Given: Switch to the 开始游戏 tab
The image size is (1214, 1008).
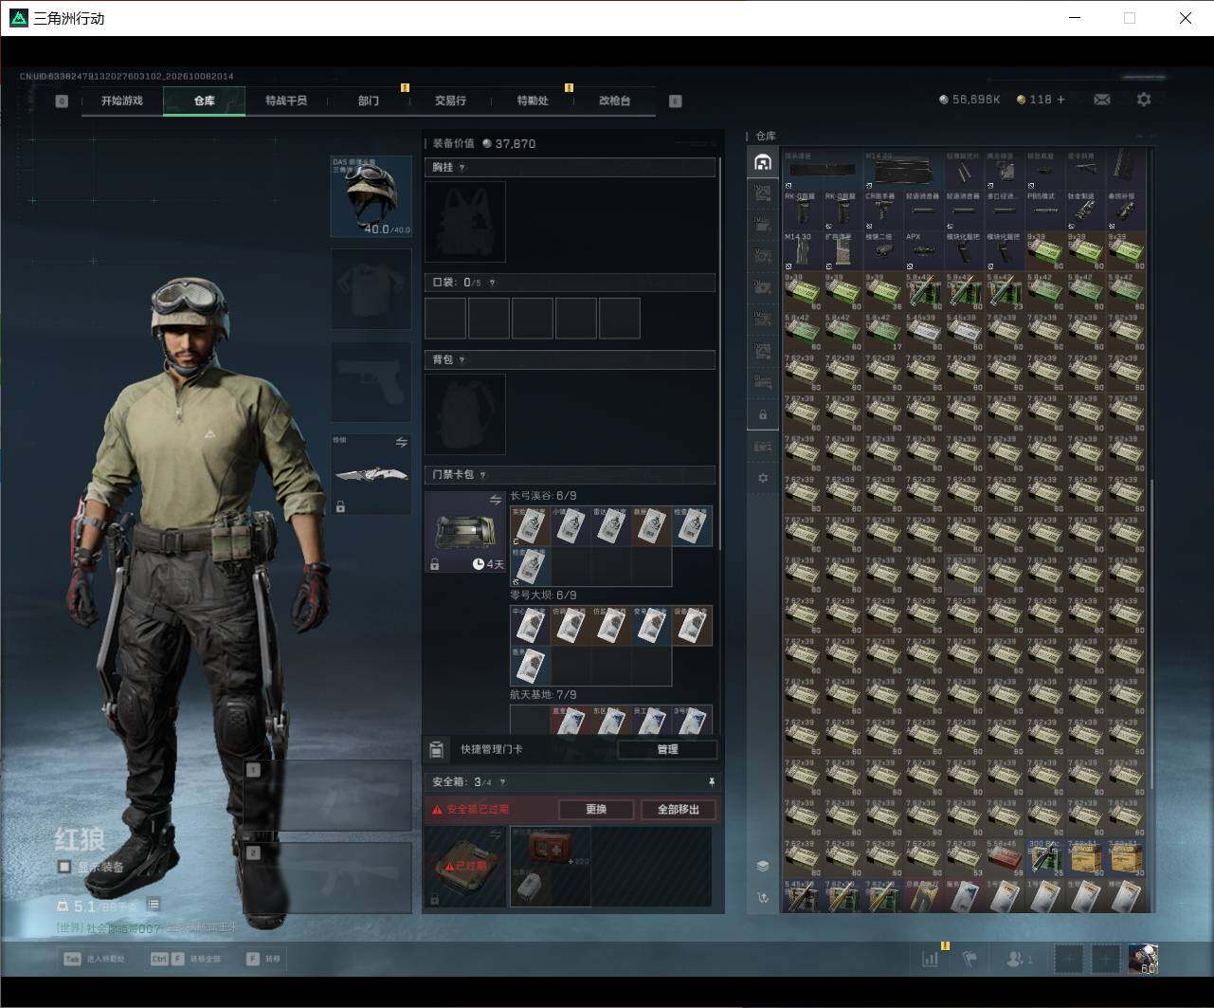Looking at the screenshot, I should 122,101.
